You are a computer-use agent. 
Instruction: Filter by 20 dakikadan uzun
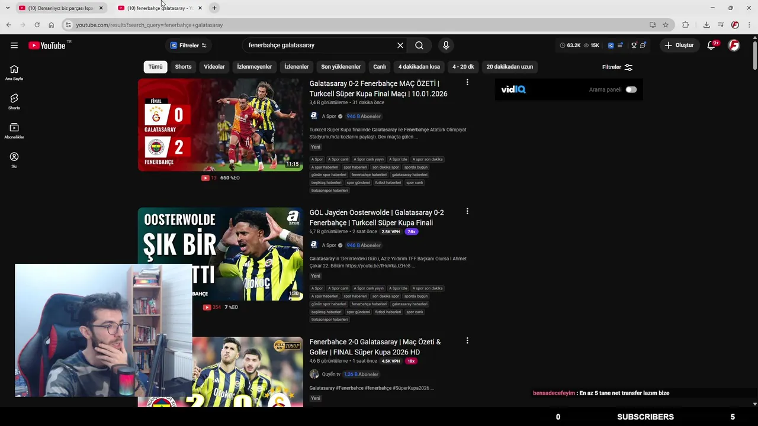[x=510, y=67]
